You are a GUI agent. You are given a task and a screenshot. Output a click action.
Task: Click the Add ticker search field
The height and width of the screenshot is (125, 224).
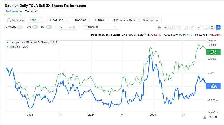(x=16, y=20)
